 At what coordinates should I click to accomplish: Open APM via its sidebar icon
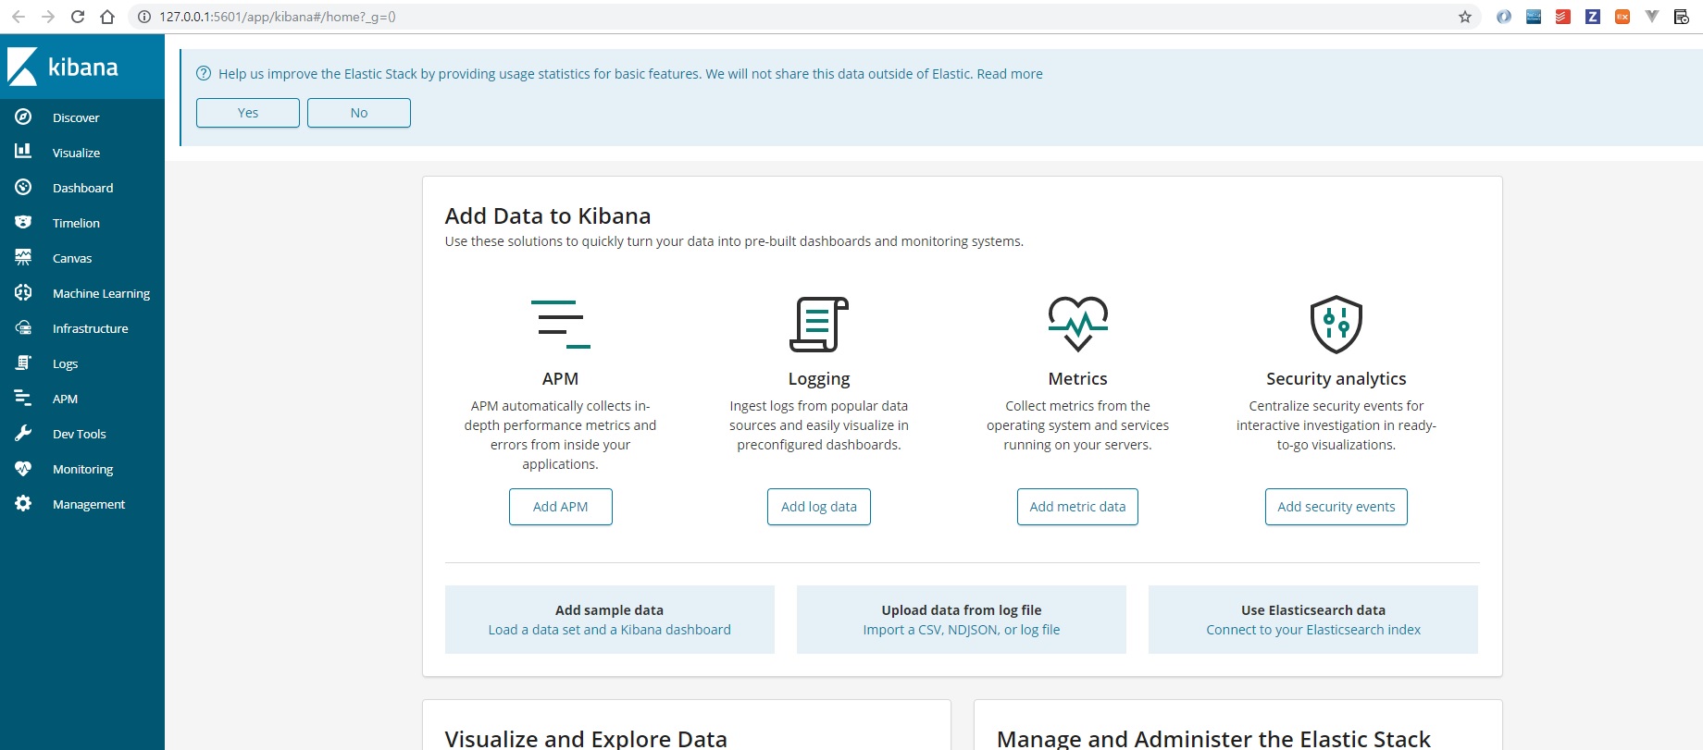pyautogui.click(x=23, y=398)
